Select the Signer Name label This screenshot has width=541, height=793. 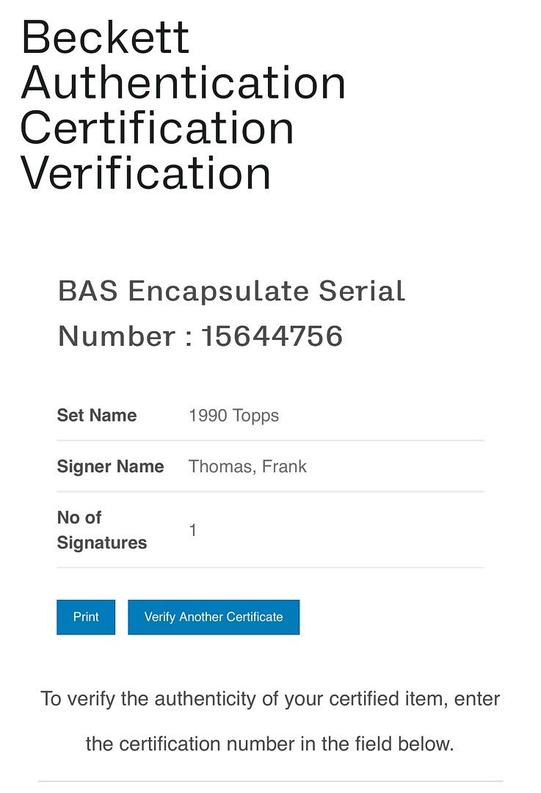pos(110,466)
